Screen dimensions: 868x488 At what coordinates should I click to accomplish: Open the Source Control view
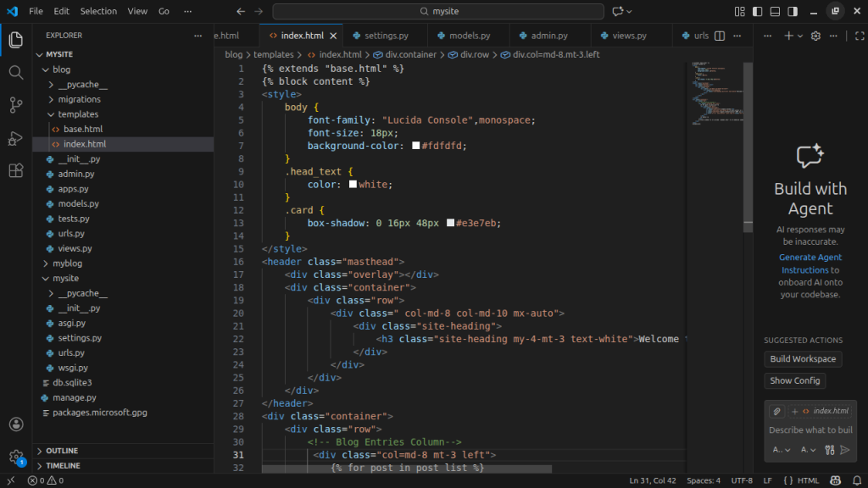[15, 105]
